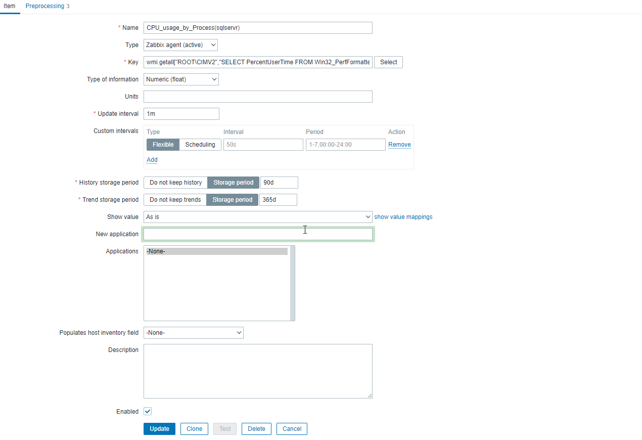Open the Type dropdown Zabbix agent (active)
The width and height of the screenshot is (642, 440).
[180, 45]
